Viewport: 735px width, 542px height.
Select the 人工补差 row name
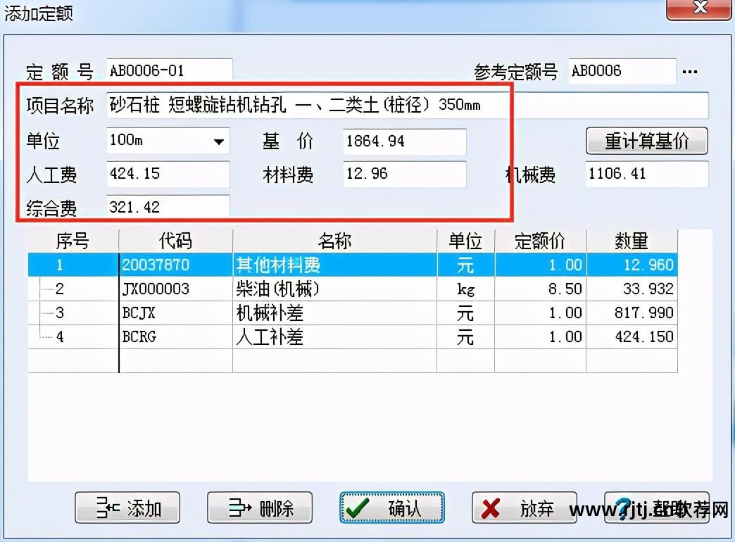tap(334, 336)
